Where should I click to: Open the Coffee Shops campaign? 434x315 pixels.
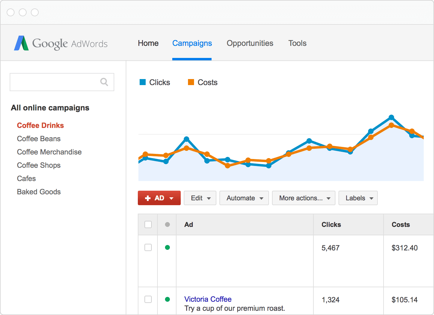pyautogui.click(x=39, y=165)
